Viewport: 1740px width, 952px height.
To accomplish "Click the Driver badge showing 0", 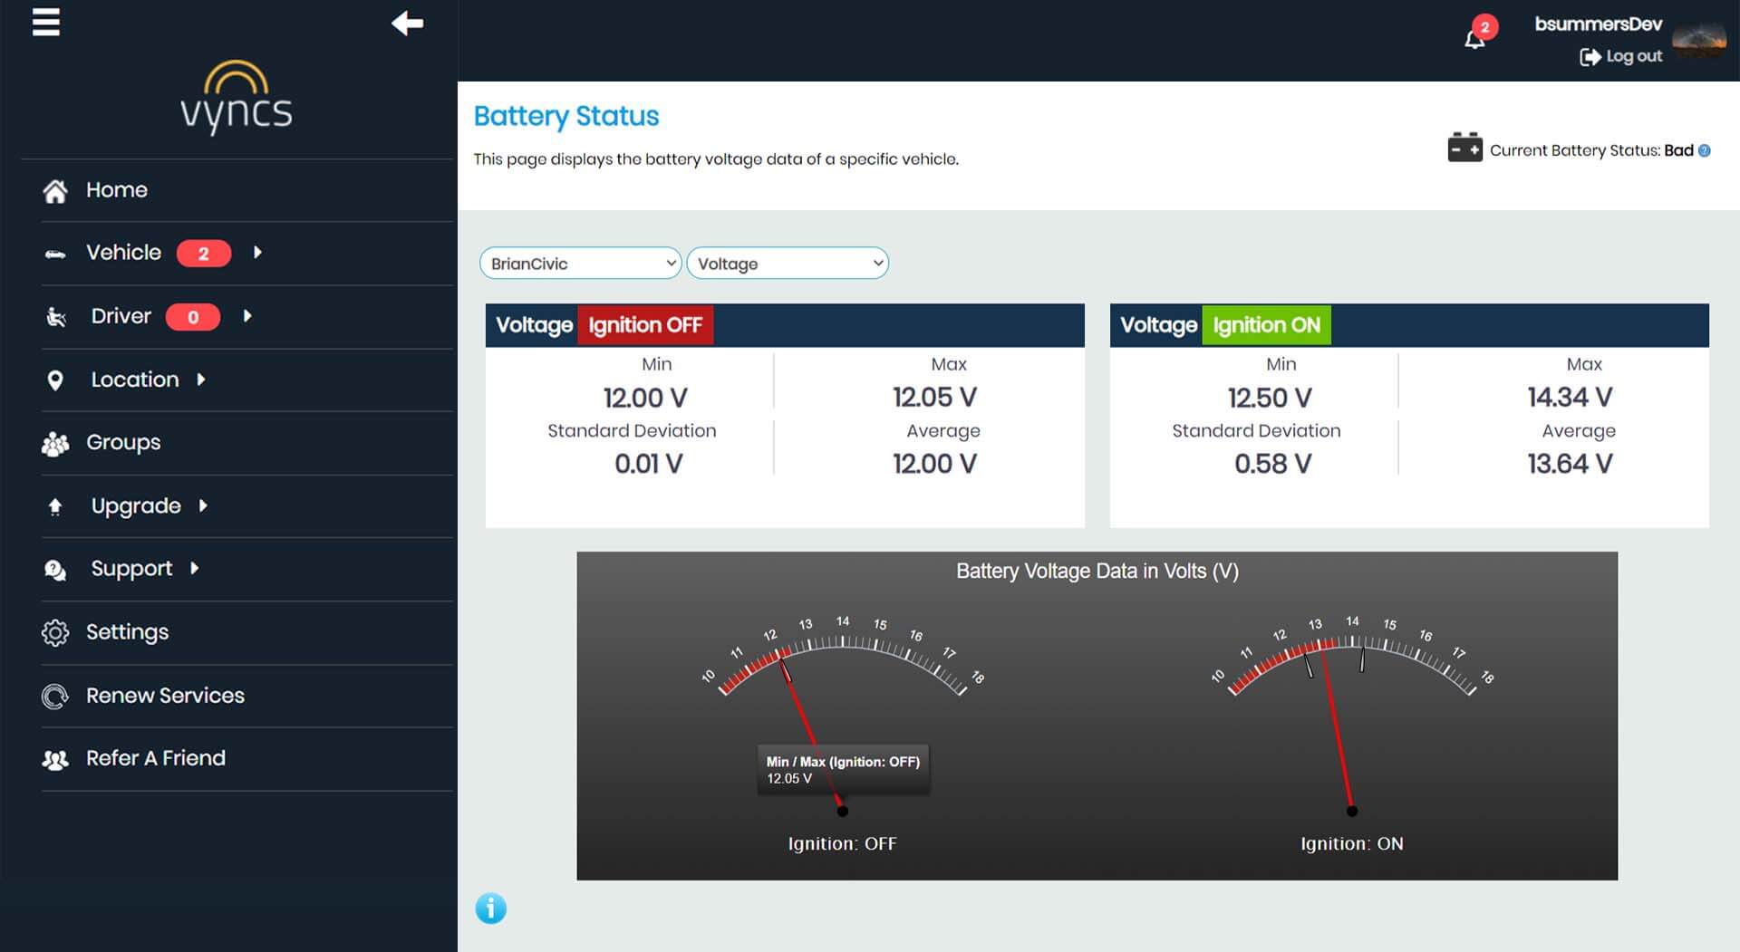I will click(x=193, y=317).
